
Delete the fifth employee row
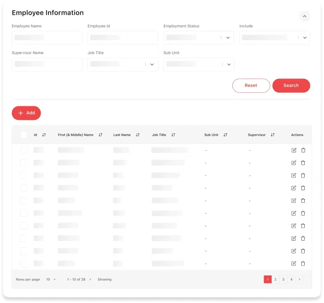(x=303, y=200)
